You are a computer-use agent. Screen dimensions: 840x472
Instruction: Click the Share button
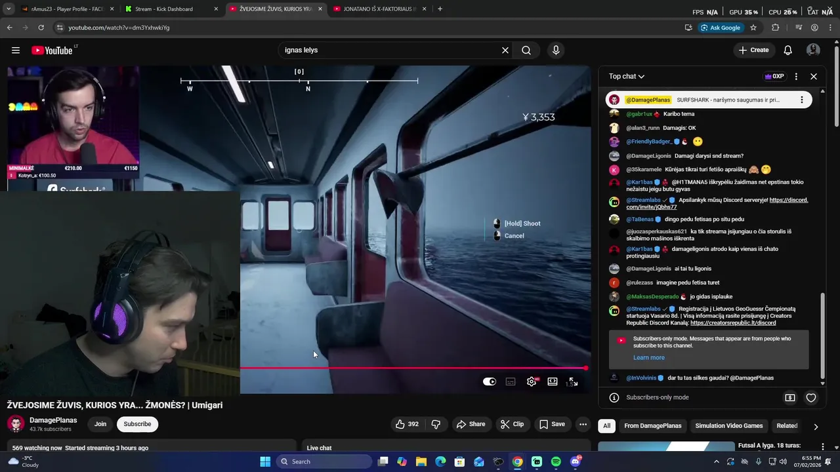(x=471, y=424)
